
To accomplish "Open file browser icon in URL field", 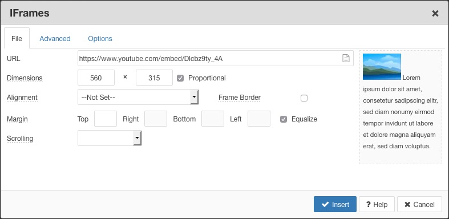I will tap(346, 58).
